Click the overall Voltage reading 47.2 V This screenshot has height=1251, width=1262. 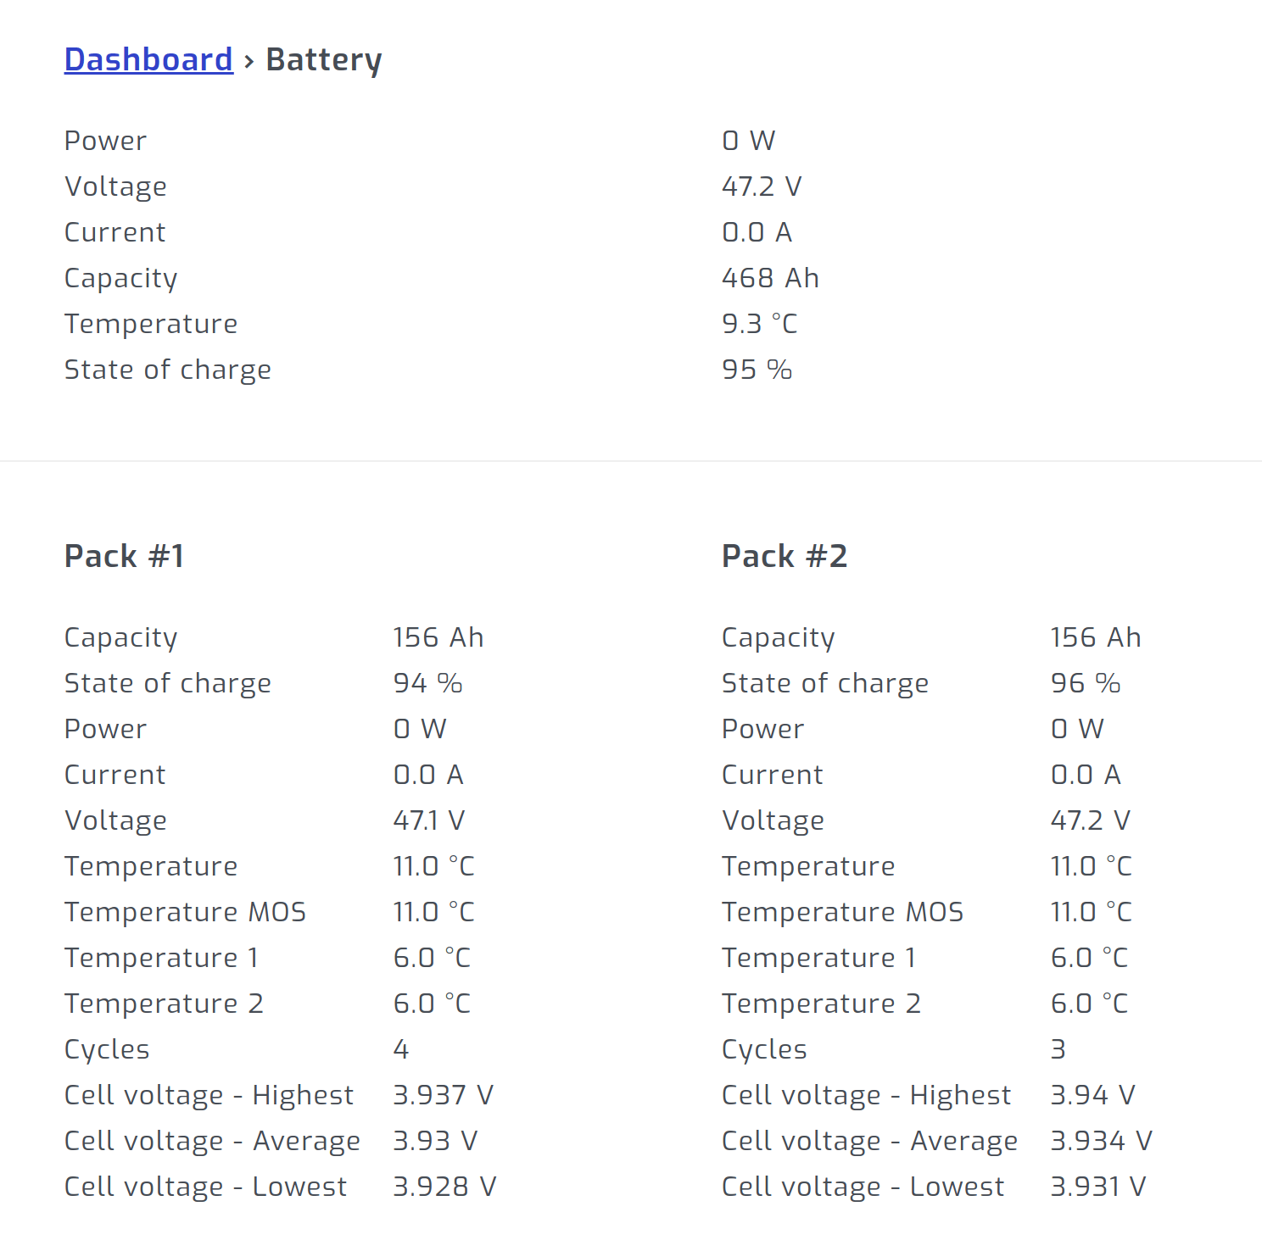[x=761, y=186]
